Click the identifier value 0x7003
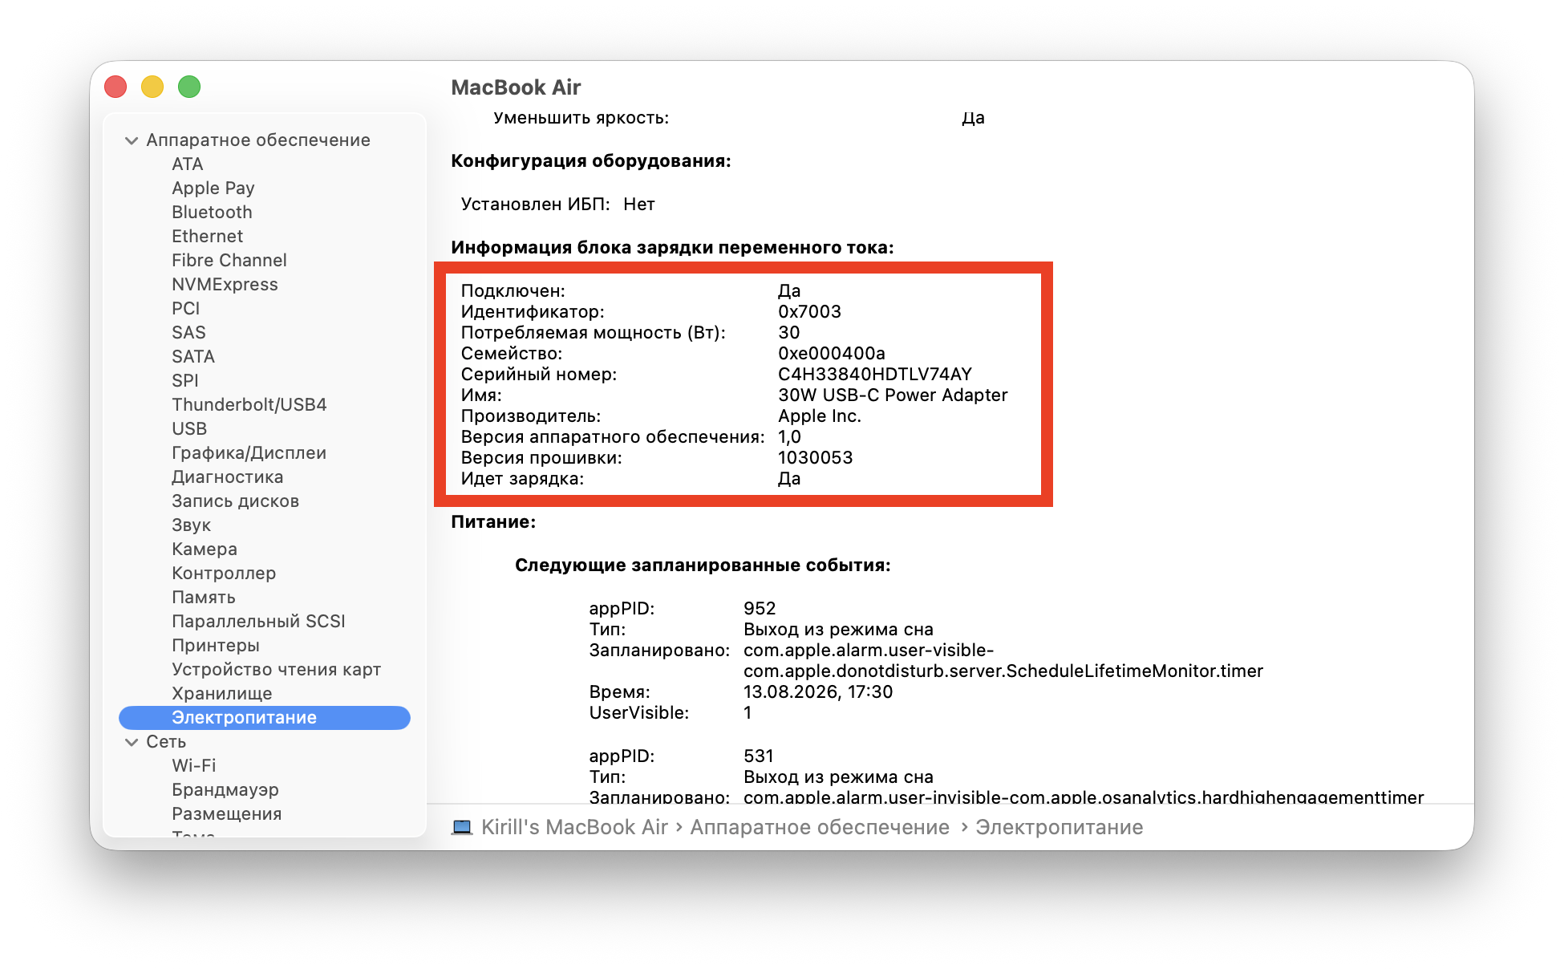Image resolution: width=1564 pixels, height=969 pixels. 809,311
